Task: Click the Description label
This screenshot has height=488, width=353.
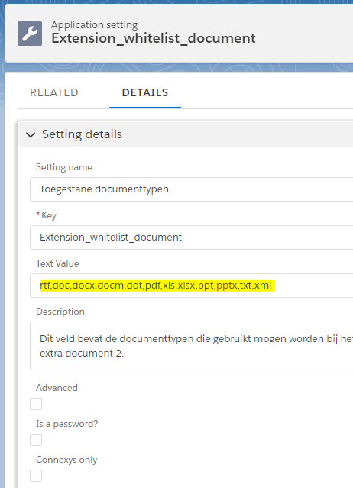Action: 60,312
